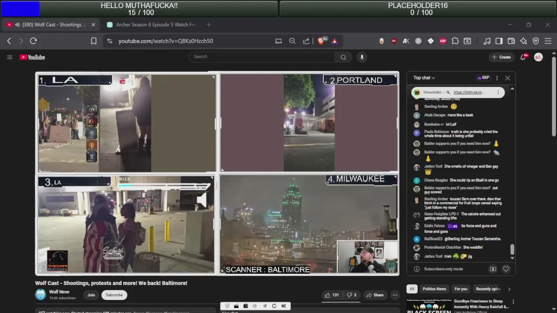Screen dimensions: 557x313
Task: Open live chat options three-dot menu
Action: pyautogui.click(x=497, y=78)
